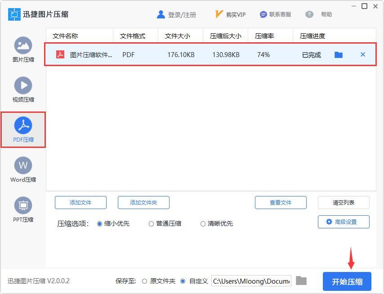Screen dimensions: 384x294
Task: Maximize the application window
Action: [x=365, y=6]
